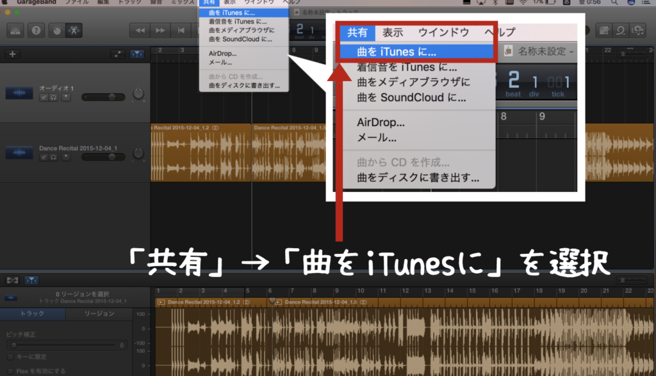Toggle the Editors scissors button
Viewport: 656px width, 376px height.
(x=74, y=31)
